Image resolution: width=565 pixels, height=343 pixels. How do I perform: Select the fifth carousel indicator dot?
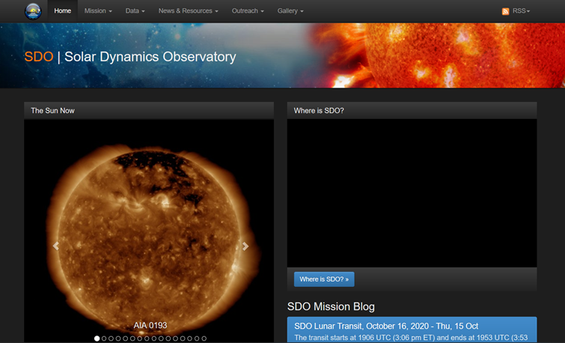pyautogui.click(x=126, y=339)
